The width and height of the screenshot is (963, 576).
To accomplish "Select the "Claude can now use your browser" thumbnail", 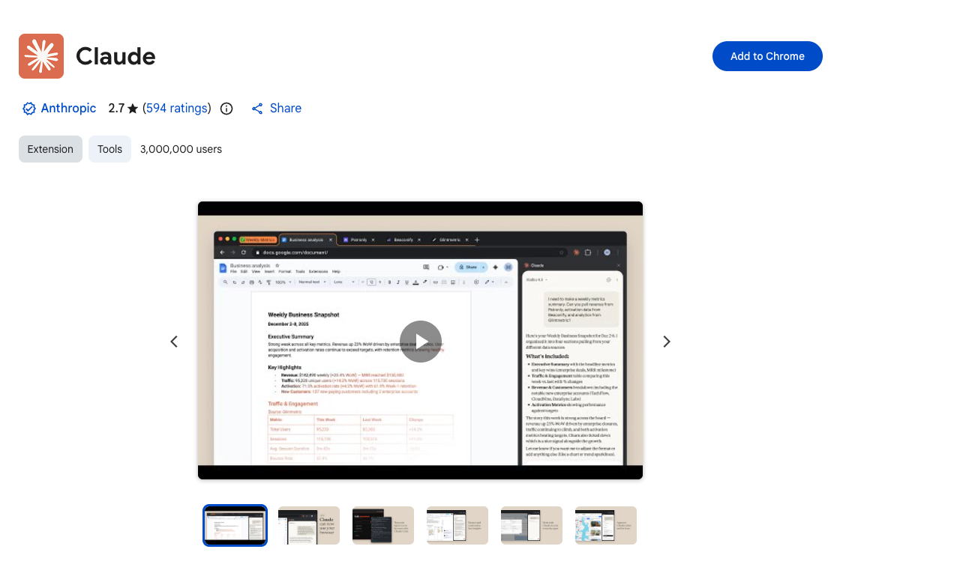I will 309,525.
